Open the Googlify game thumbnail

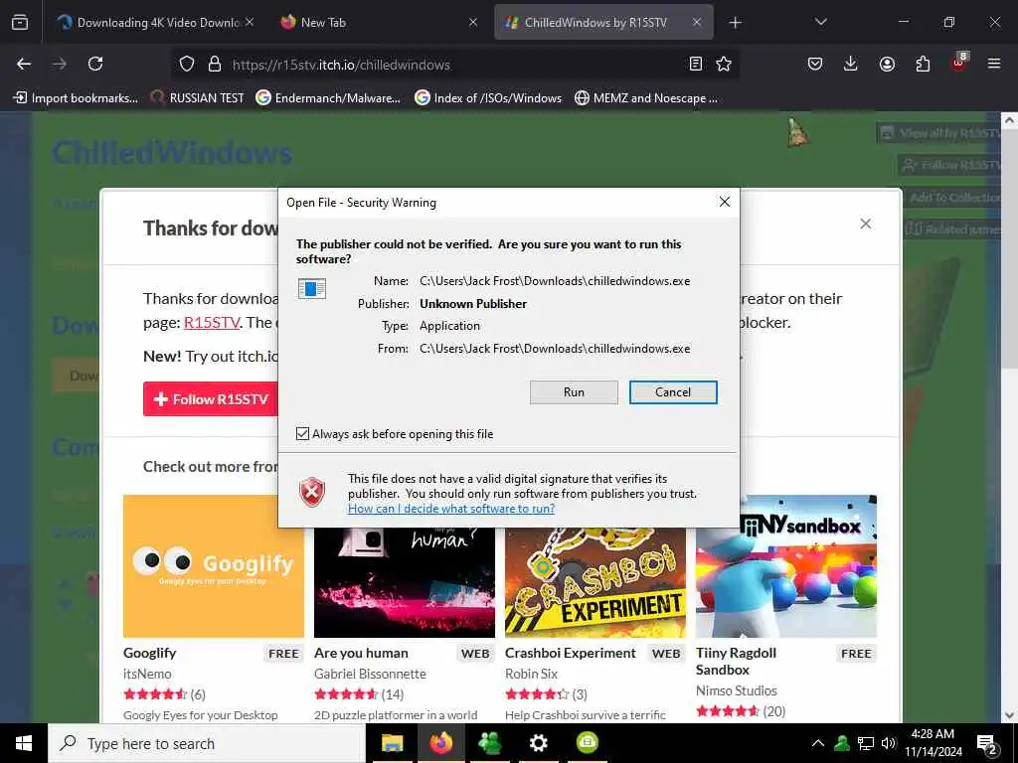(x=214, y=565)
